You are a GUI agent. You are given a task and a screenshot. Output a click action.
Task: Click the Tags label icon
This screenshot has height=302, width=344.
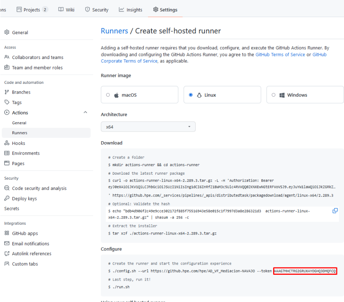pyautogui.click(x=7, y=102)
